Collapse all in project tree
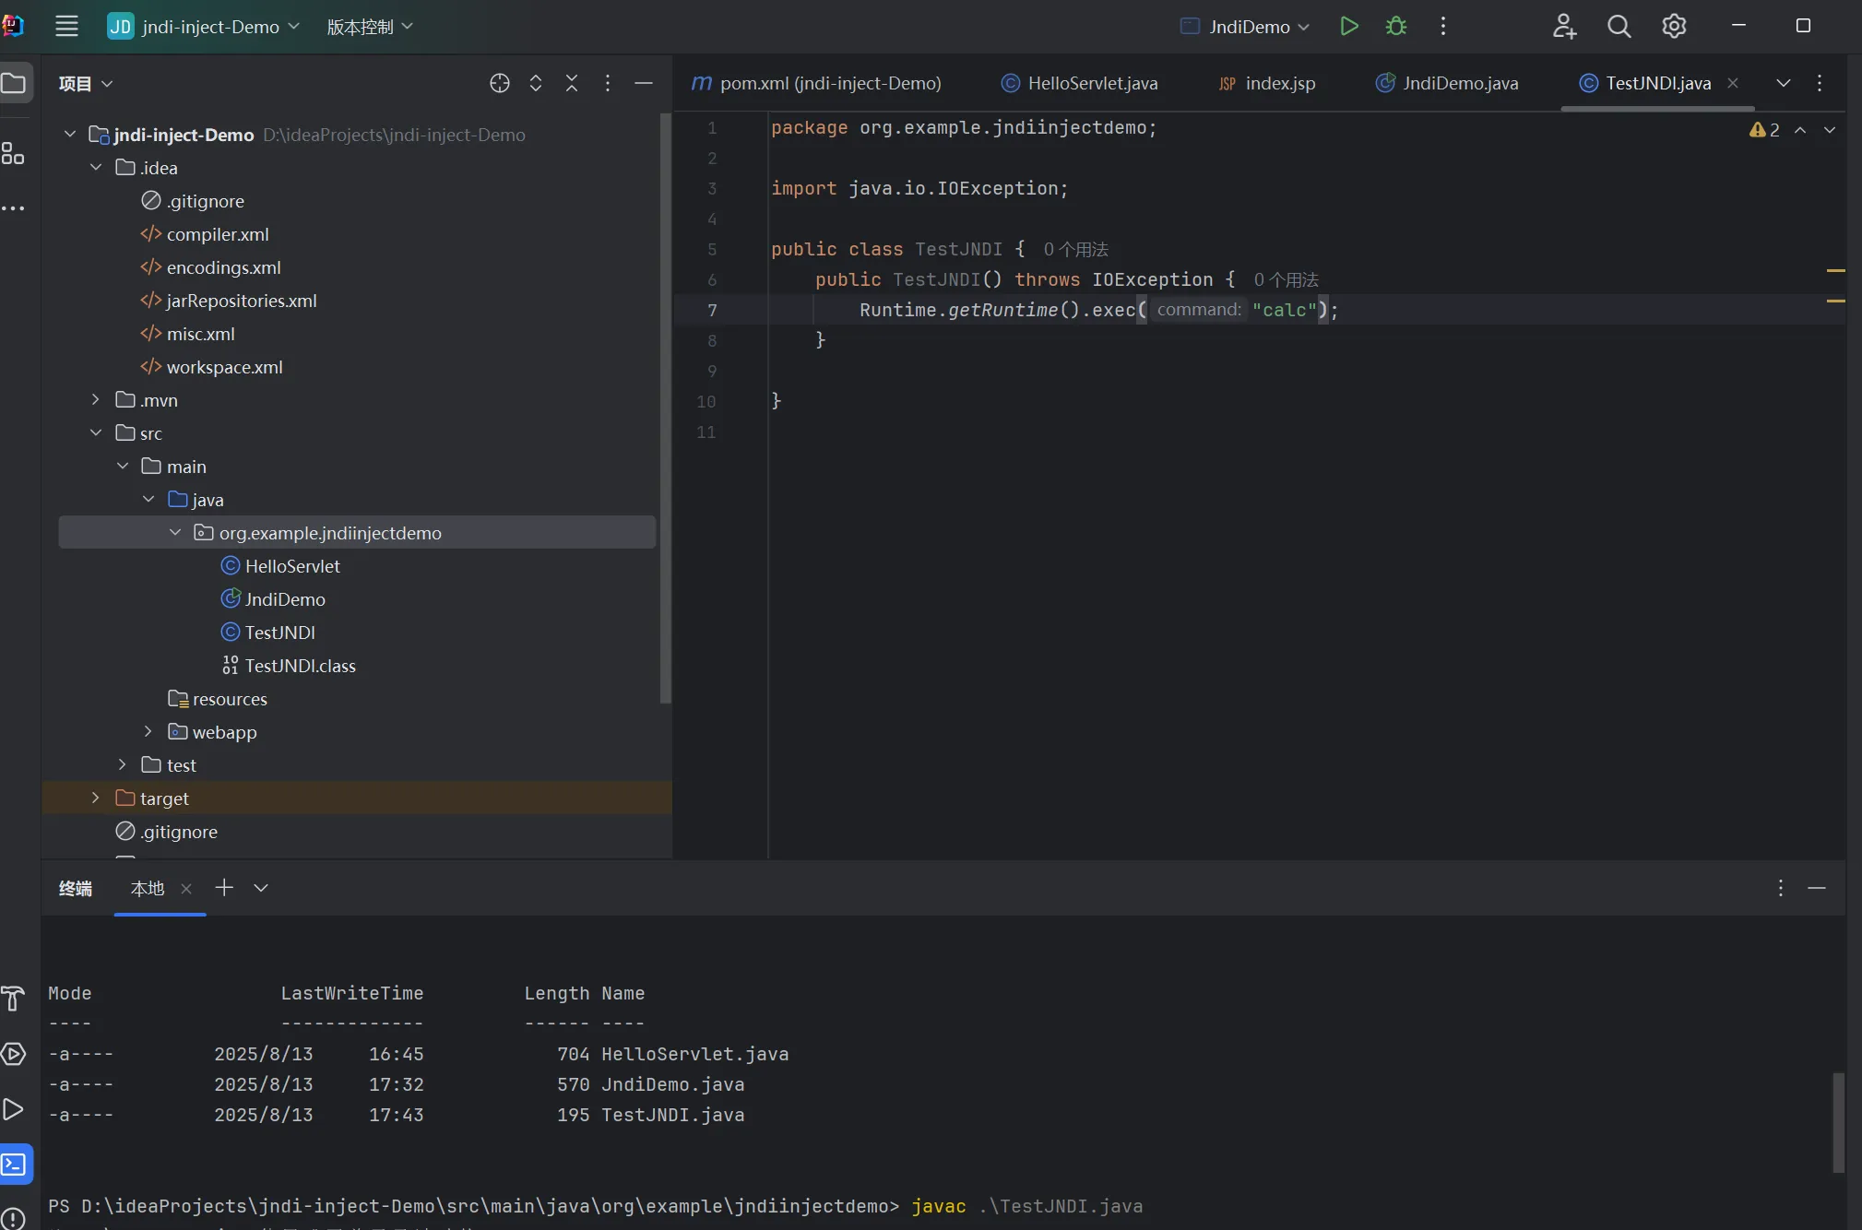The image size is (1862, 1230). click(x=572, y=83)
